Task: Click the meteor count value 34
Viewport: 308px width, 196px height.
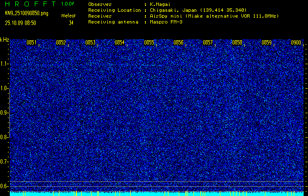Action: 71,23
